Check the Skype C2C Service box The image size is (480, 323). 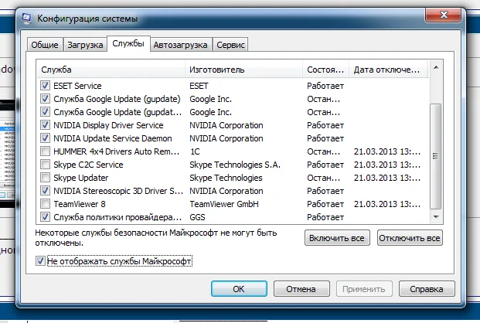click(x=45, y=165)
